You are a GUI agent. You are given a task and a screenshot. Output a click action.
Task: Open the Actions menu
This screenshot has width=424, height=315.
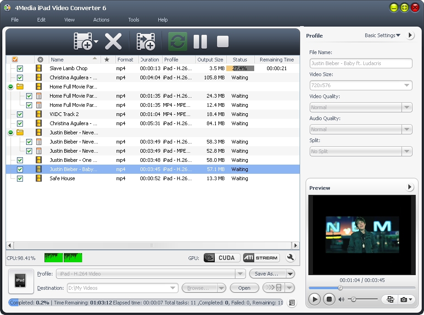(101, 20)
